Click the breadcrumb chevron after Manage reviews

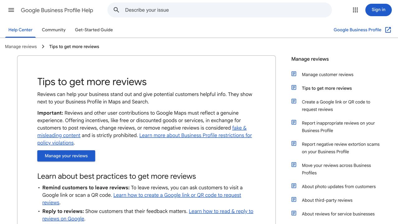coord(43,47)
